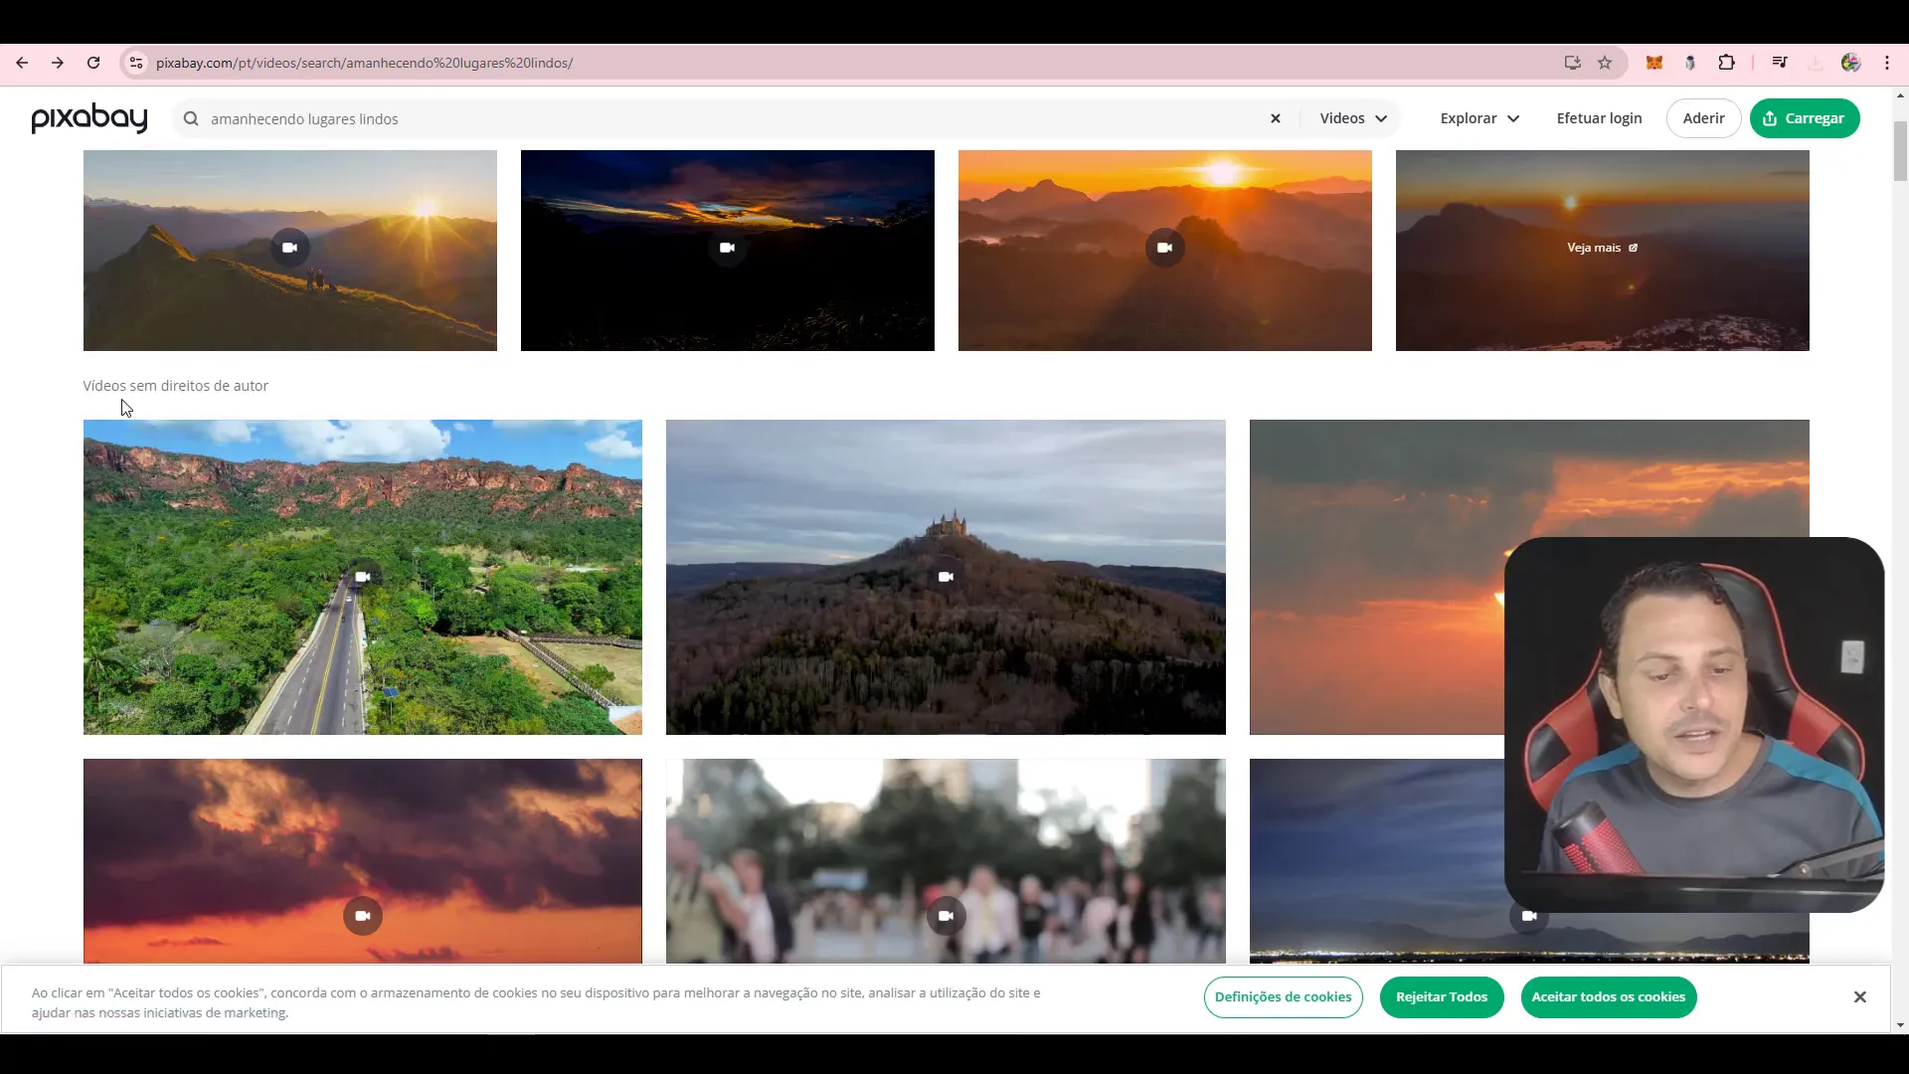Go forward with the browser forward arrow
The height and width of the screenshot is (1074, 1909).
pos(58,63)
